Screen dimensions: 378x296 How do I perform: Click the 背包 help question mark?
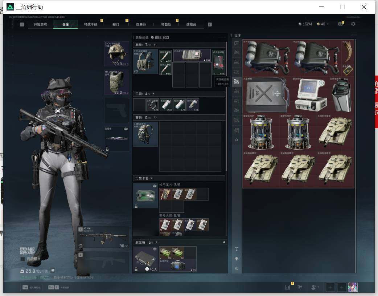[155, 118]
